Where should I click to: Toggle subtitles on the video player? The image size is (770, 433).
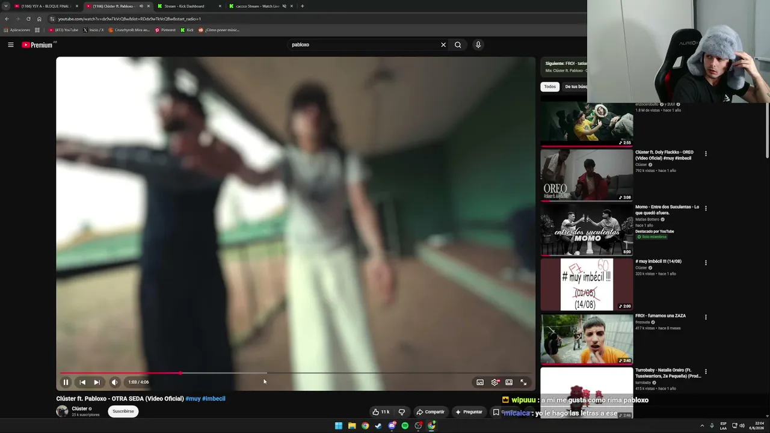point(480,382)
